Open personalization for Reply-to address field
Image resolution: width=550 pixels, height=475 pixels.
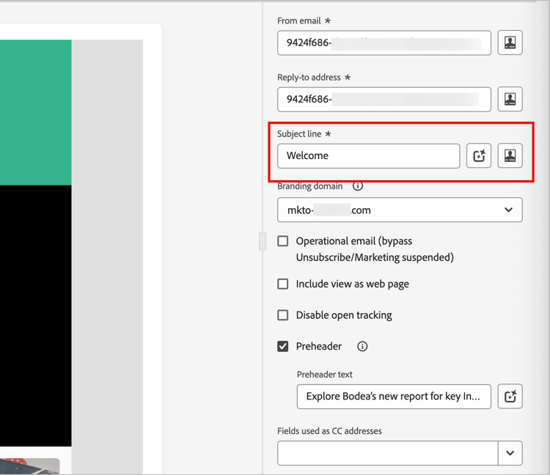tap(510, 99)
